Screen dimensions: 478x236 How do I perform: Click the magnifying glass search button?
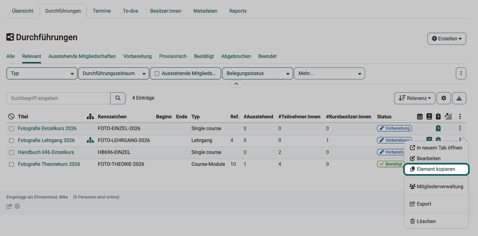(118, 98)
